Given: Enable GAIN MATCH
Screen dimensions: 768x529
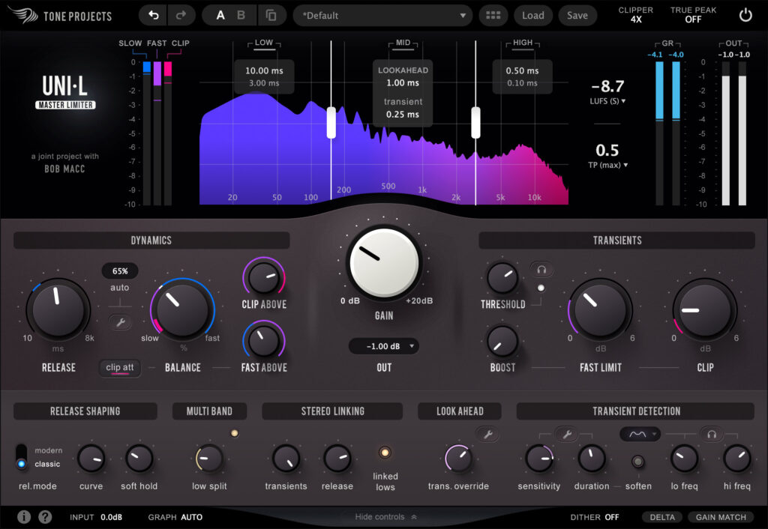Looking at the screenshot, I should (721, 517).
